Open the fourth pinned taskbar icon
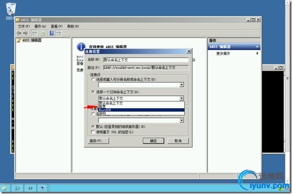 pos(42,188)
